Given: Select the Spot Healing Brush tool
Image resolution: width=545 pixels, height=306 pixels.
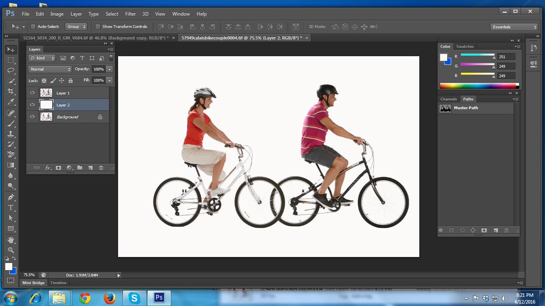Looking at the screenshot, I should point(11,113).
